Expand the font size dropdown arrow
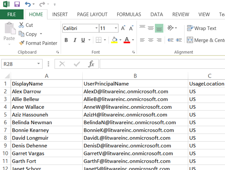Viewport: 225px width, 170px height. [116, 28]
